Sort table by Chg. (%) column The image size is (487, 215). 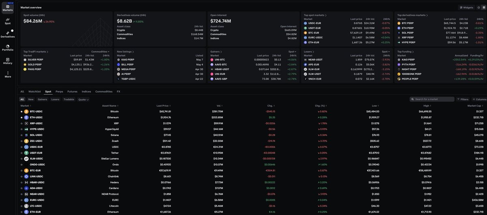(x=321, y=105)
